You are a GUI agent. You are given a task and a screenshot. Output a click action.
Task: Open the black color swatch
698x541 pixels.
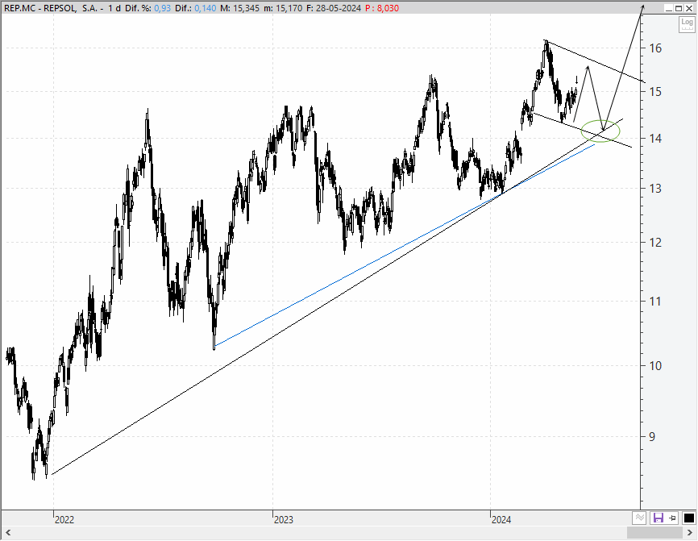[x=688, y=518]
